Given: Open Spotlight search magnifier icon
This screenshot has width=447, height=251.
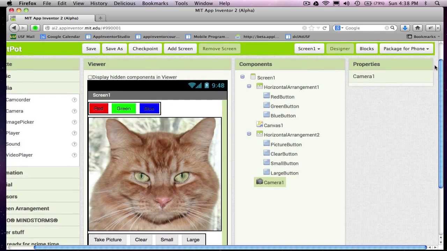Looking at the screenshot, I should click(x=437, y=3).
